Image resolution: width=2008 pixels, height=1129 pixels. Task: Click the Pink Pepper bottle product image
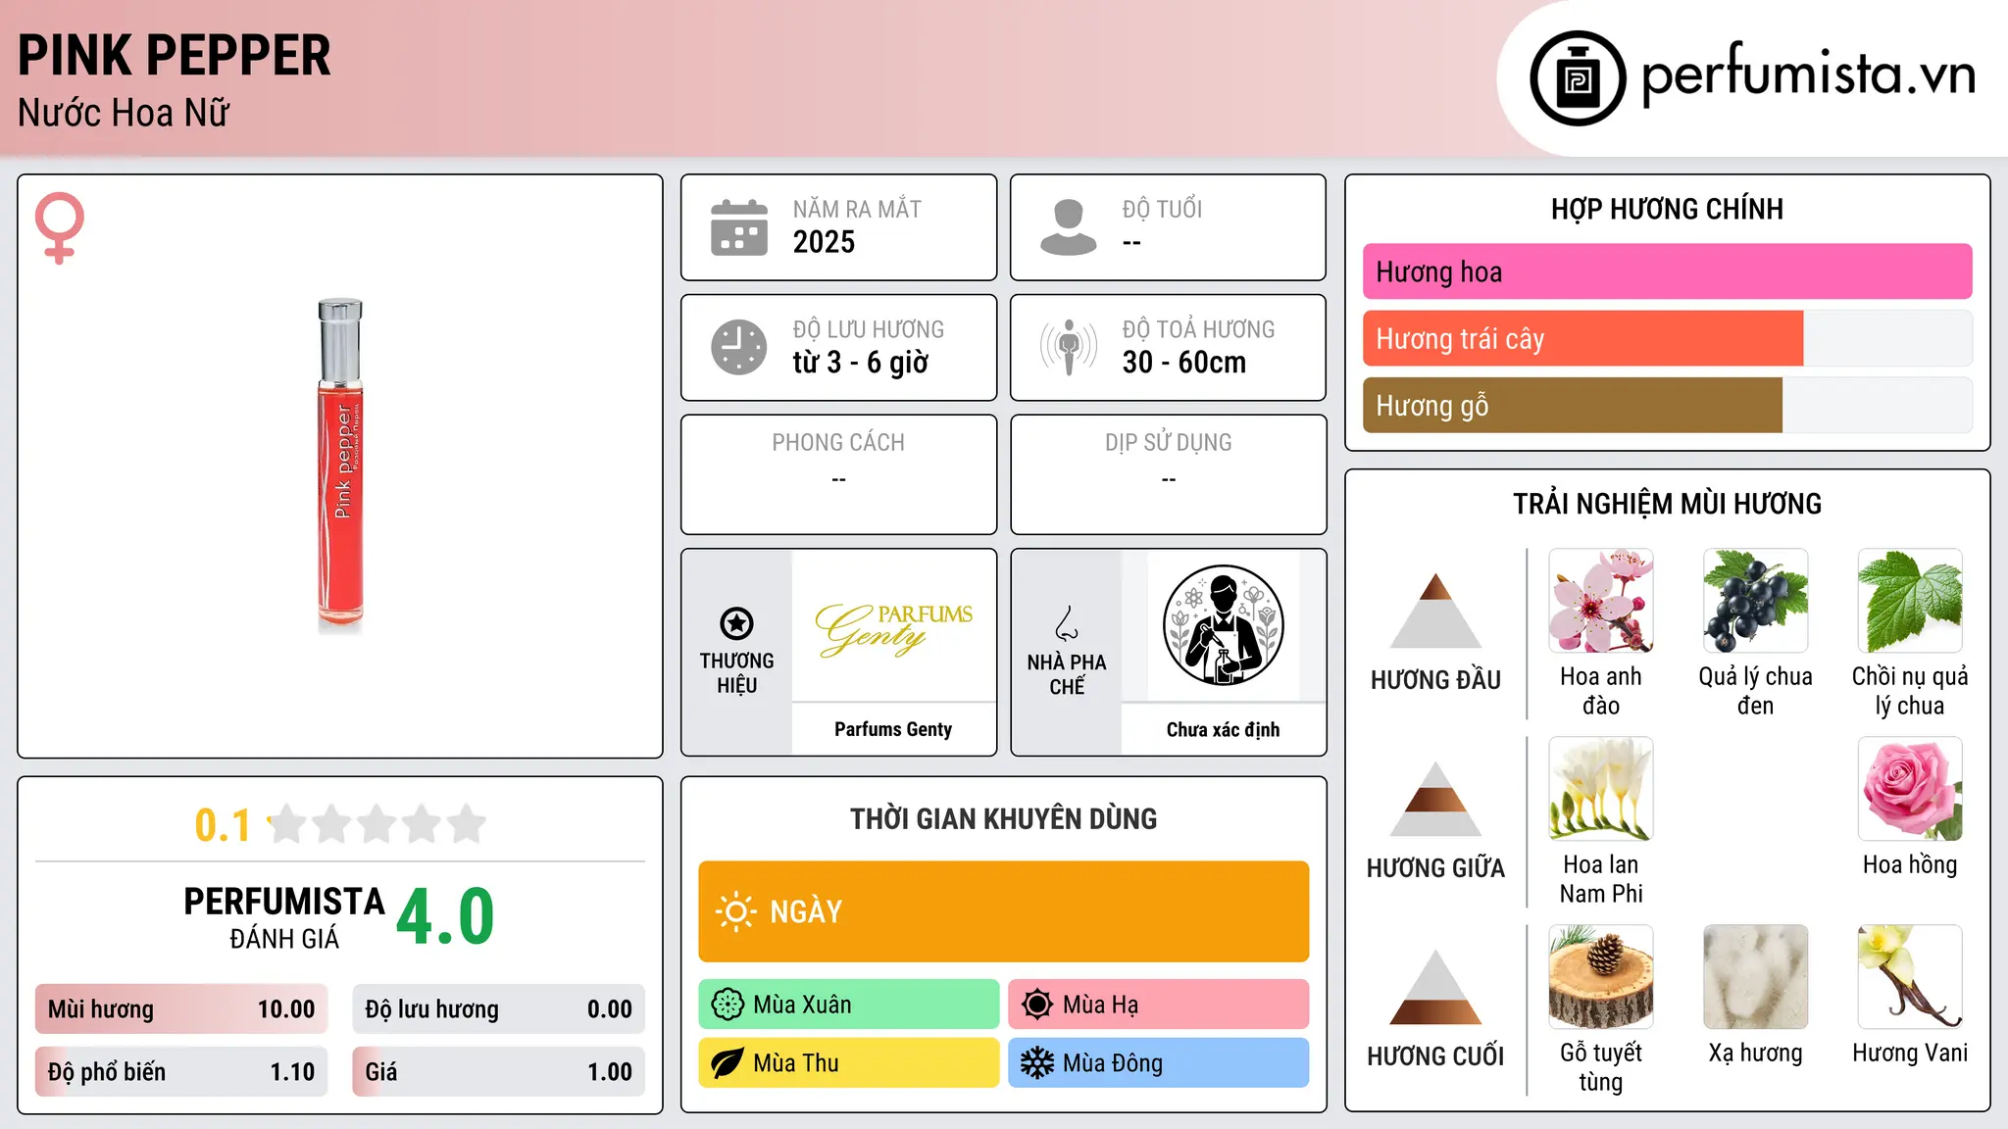click(340, 465)
